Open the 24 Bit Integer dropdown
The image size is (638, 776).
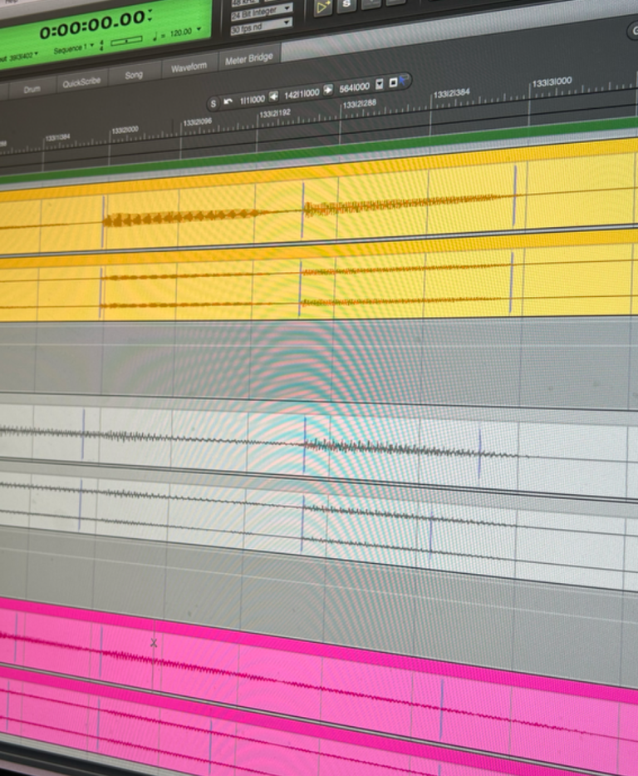coord(261,10)
